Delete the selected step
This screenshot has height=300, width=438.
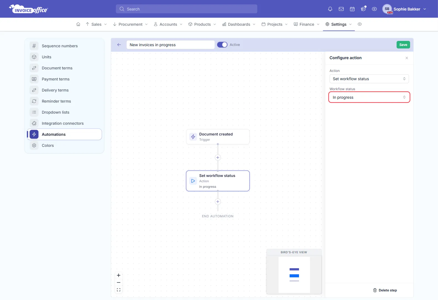coord(385,290)
